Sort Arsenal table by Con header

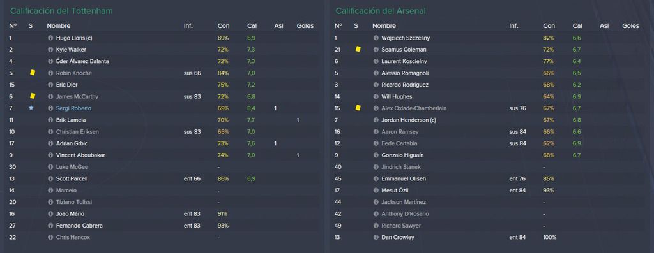pyautogui.click(x=549, y=25)
